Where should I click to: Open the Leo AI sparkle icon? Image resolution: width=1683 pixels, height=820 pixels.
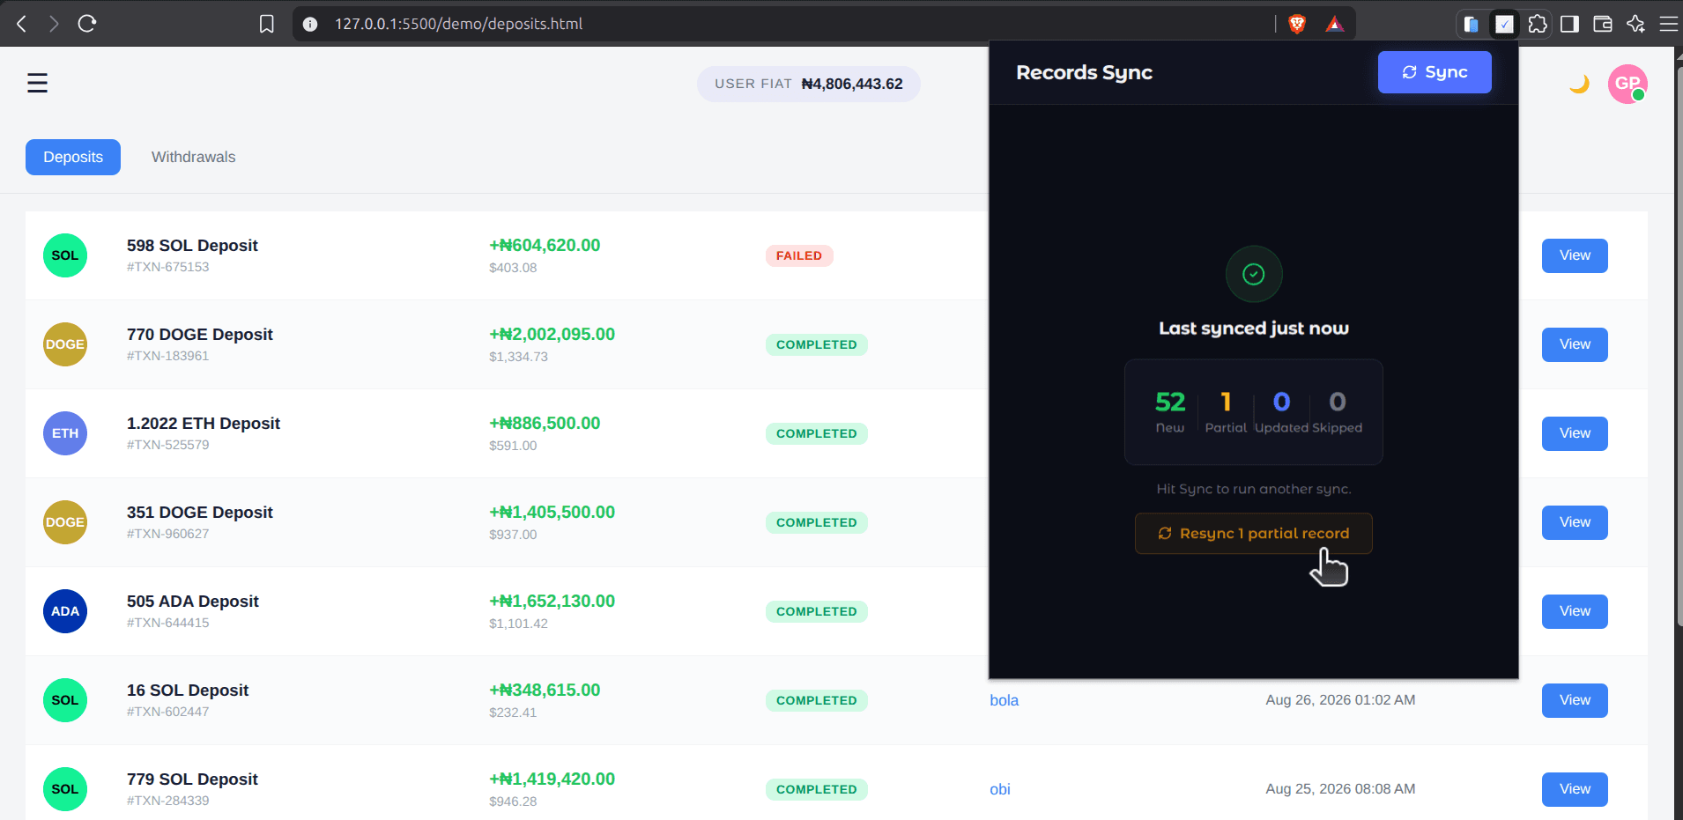click(x=1635, y=24)
